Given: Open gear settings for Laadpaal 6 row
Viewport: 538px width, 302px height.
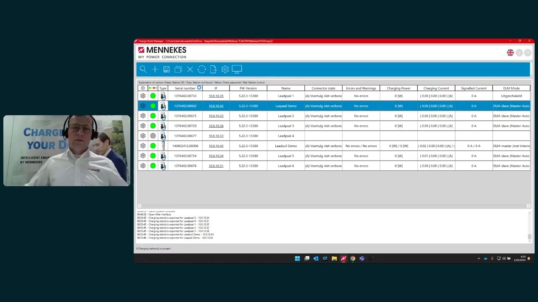Looking at the screenshot, I should [x=143, y=166].
